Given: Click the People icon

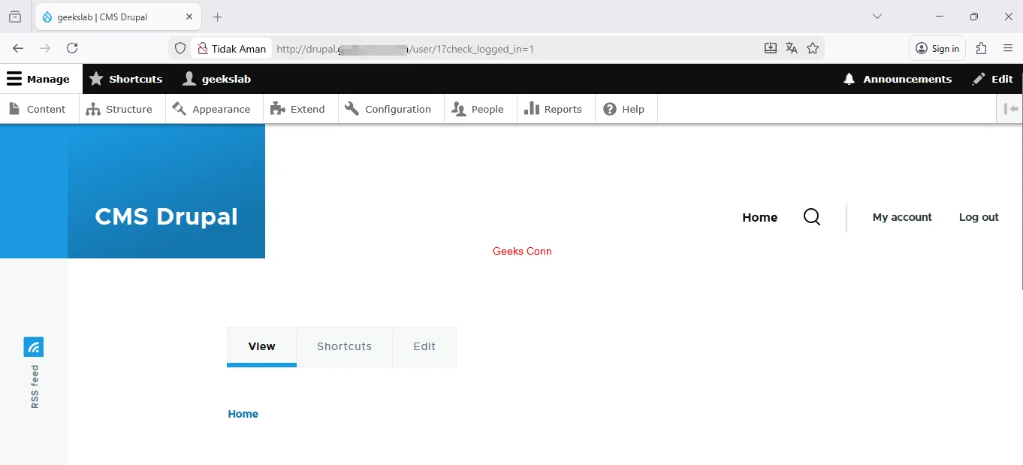Looking at the screenshot, I should point(458,109).
